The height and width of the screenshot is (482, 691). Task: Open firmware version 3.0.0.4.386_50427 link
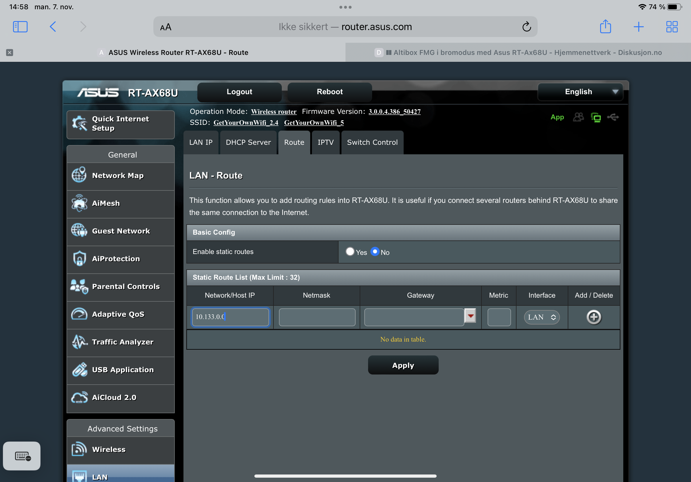coord(395,112)
